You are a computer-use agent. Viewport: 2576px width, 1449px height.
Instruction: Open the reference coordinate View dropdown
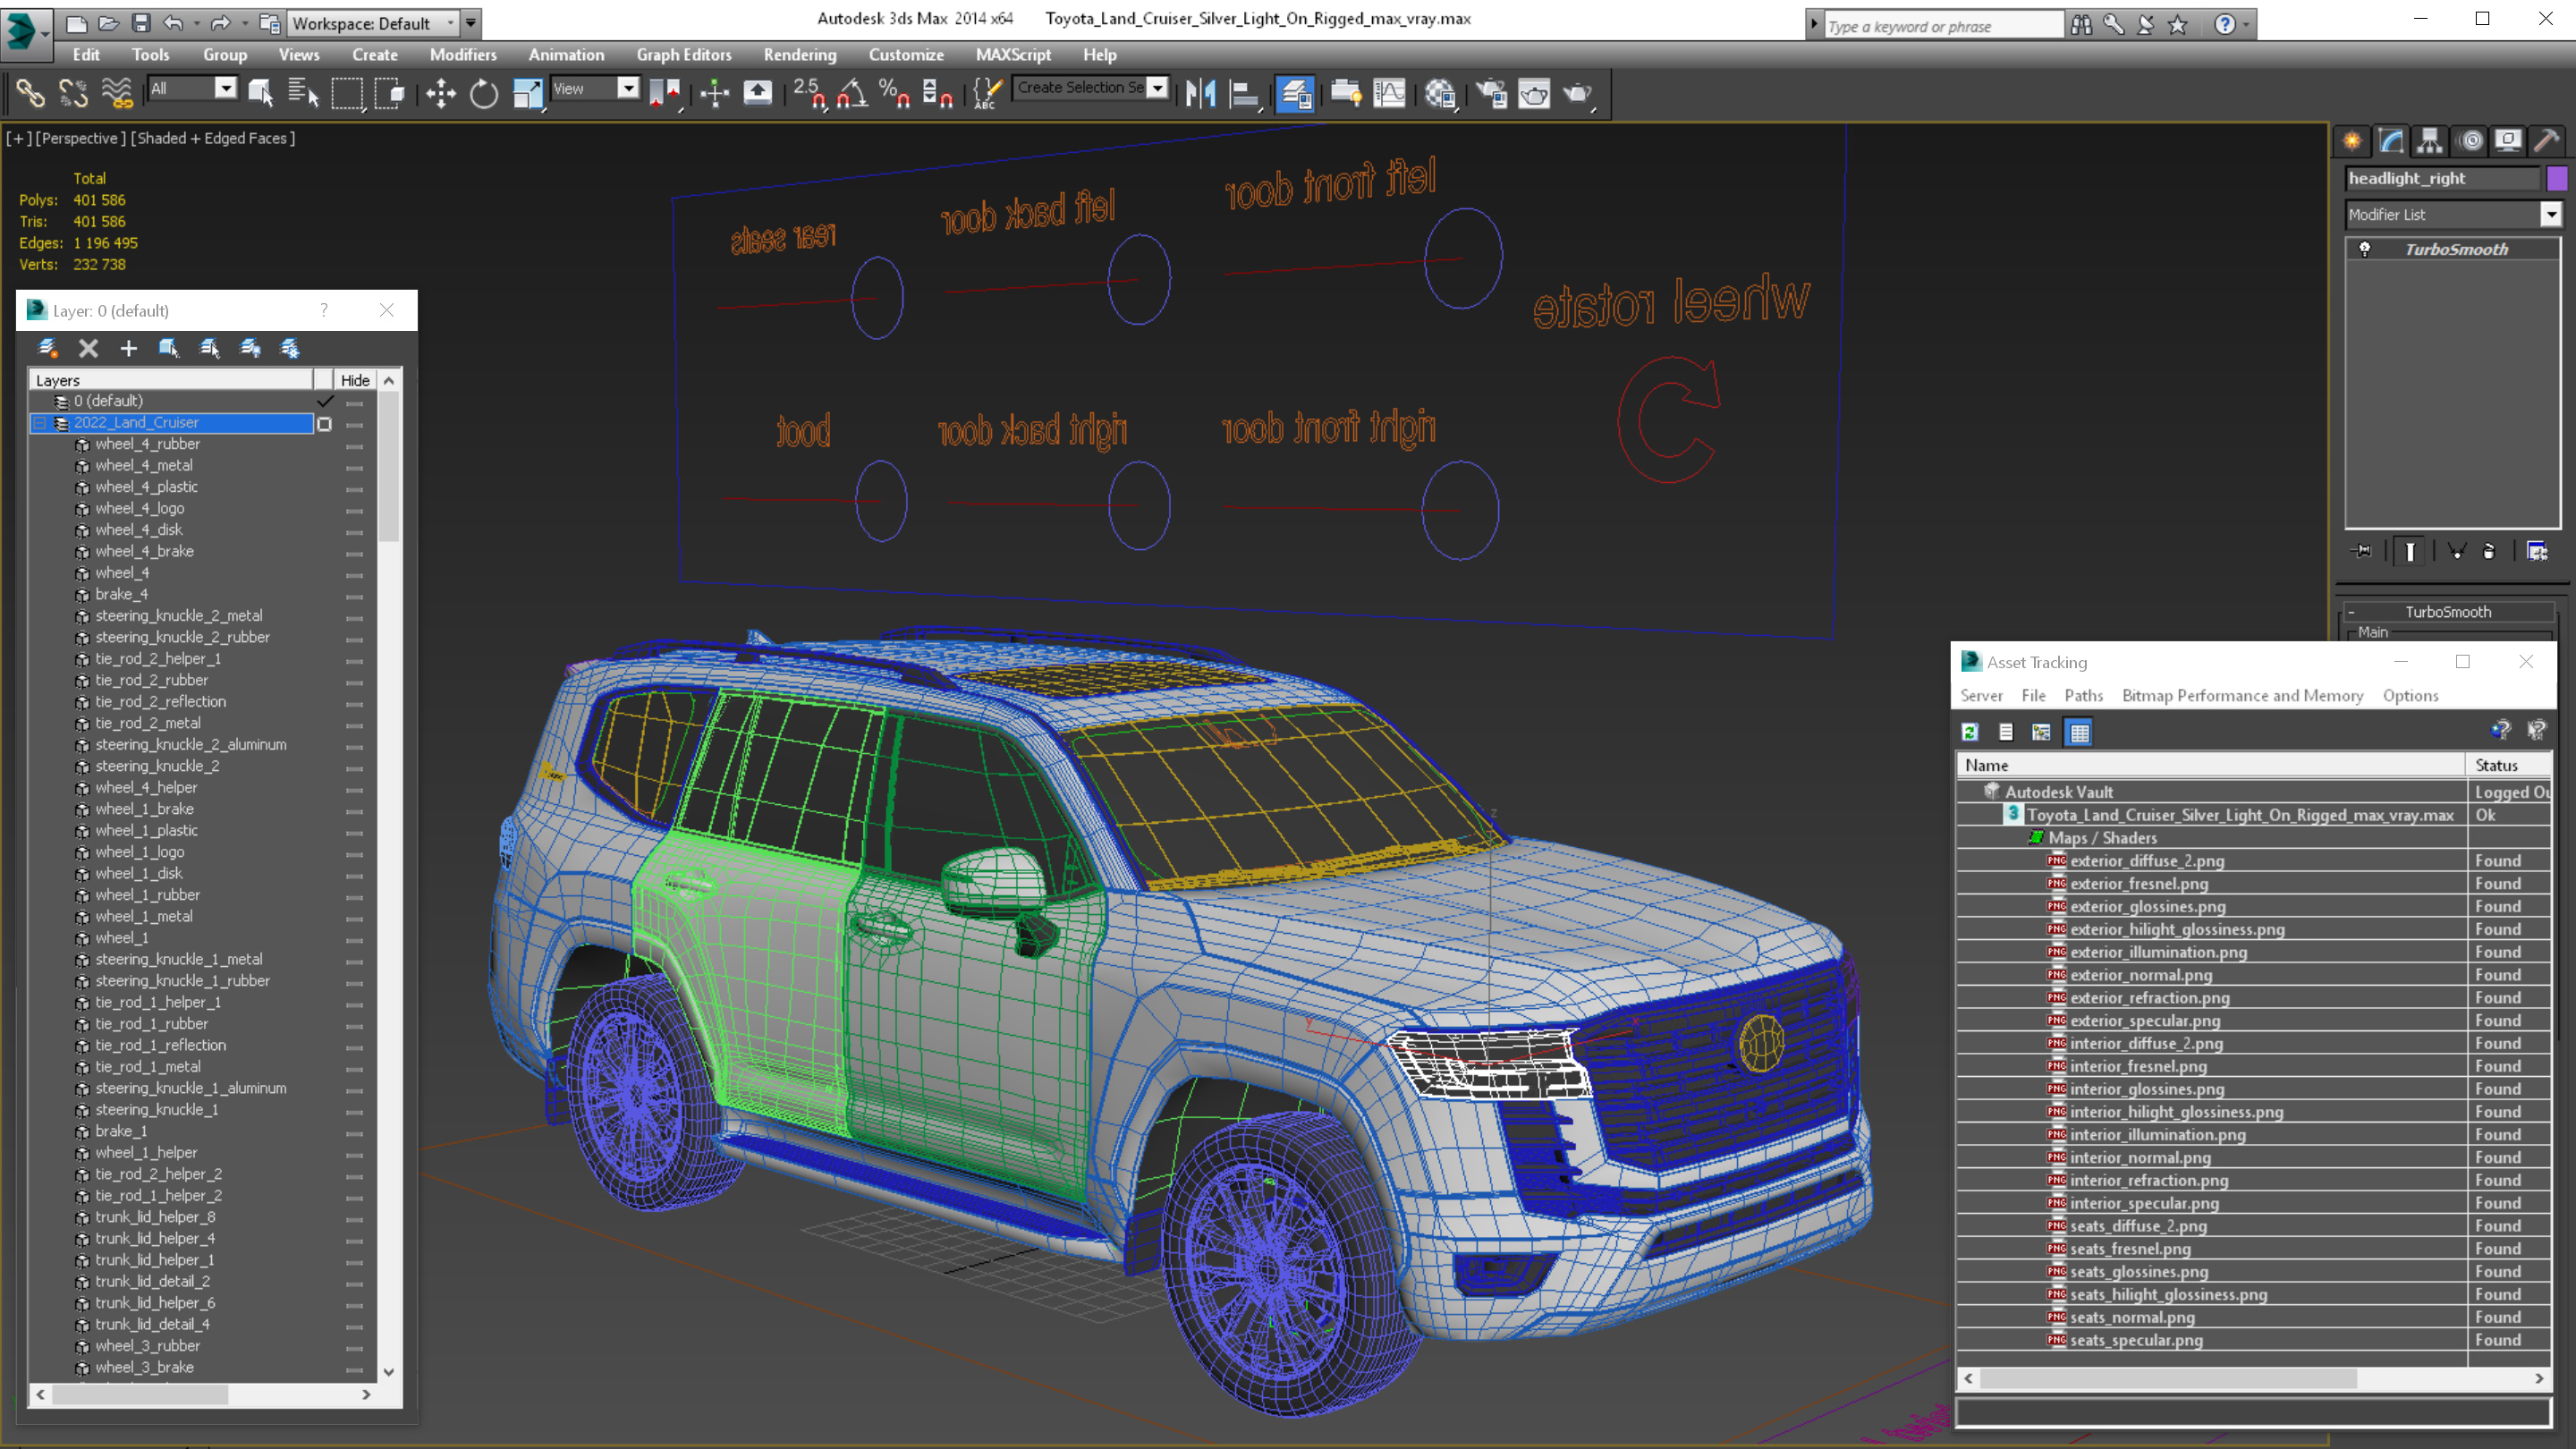[x=628, y=88]
